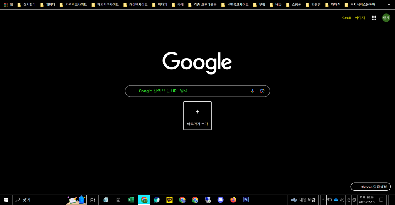Click the voice search microphone icon
The image size is (395, 205).
[253, 91]
